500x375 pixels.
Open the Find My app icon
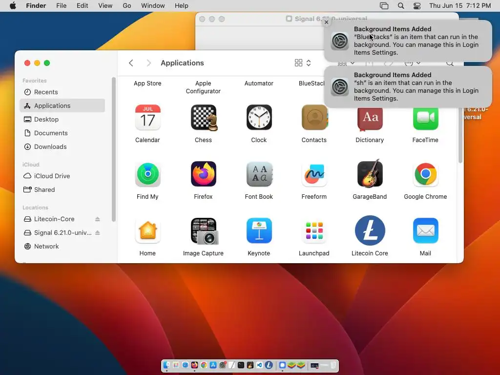(x=147, y=174)
